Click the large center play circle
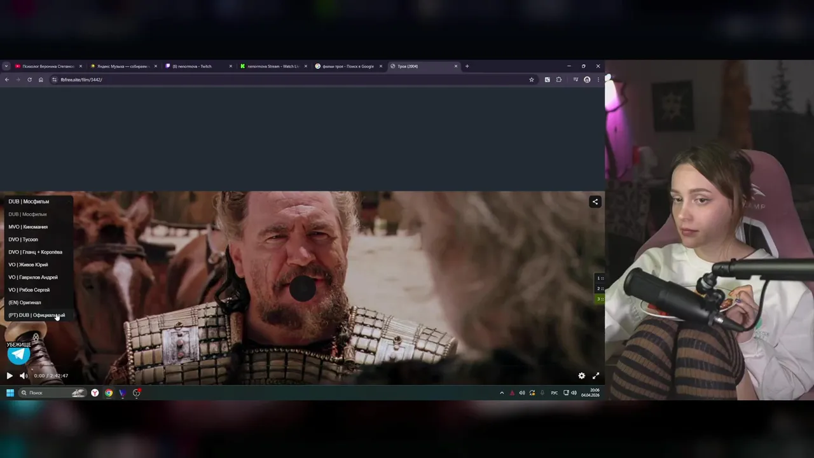Screen dimensions: 814x458 [302, 289]
